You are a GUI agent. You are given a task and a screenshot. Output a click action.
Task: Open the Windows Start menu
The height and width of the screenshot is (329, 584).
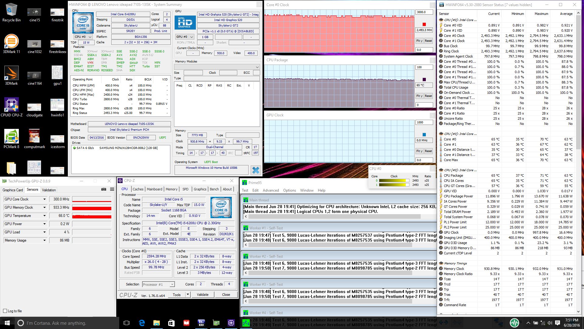point(7,323)
